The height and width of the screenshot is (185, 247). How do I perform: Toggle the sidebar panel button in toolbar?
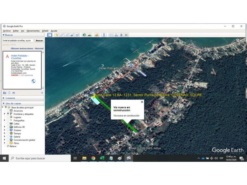50,35
